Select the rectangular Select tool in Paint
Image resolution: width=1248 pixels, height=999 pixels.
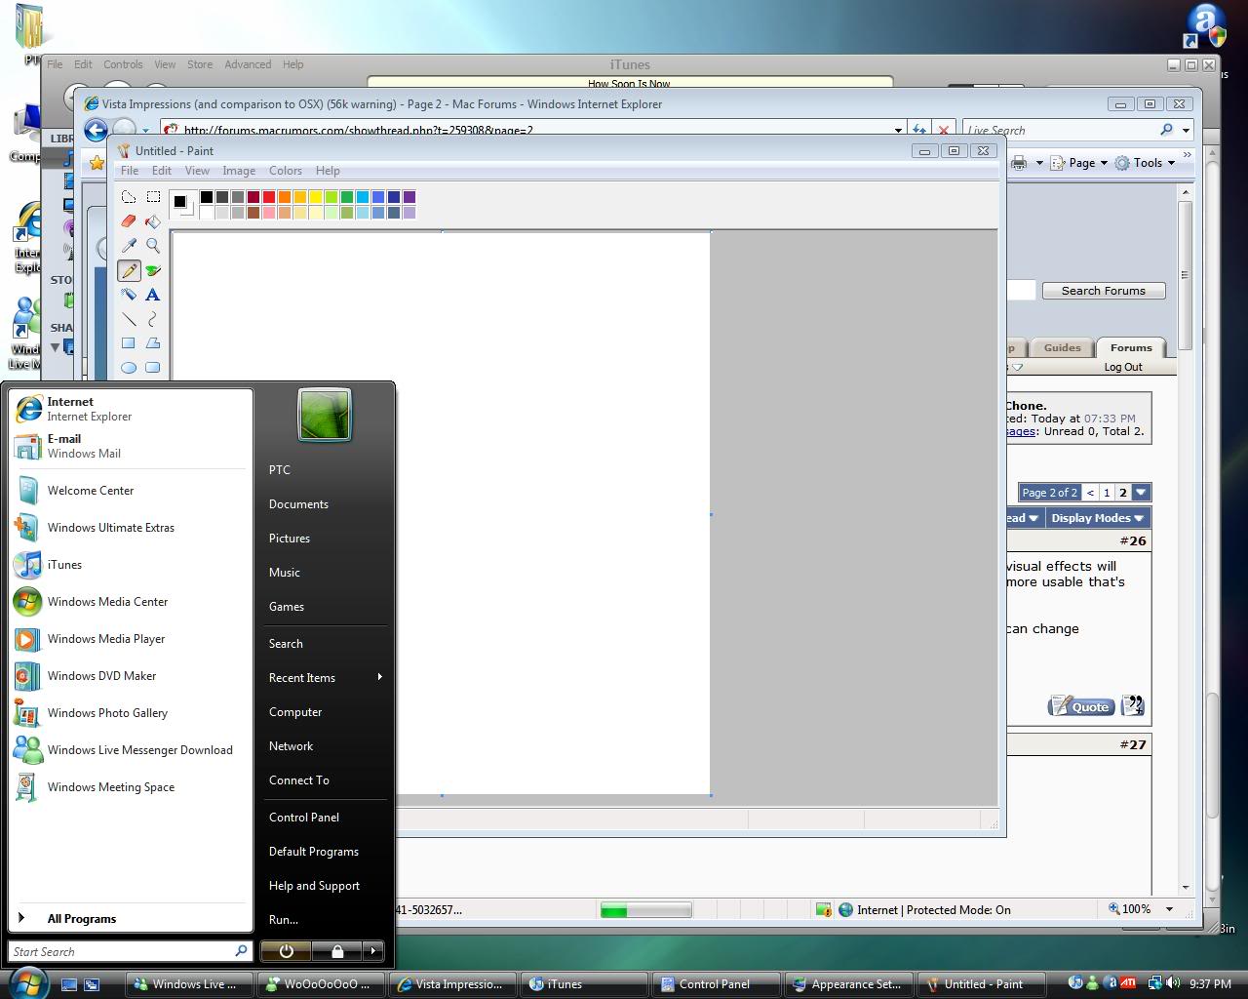153,197
